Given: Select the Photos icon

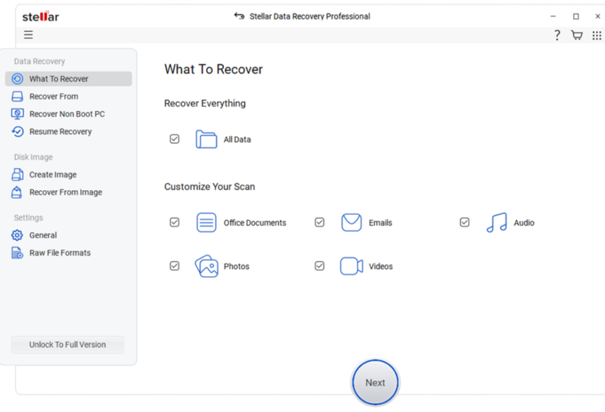Looking at the screenshot, I should tap(206, 266).
